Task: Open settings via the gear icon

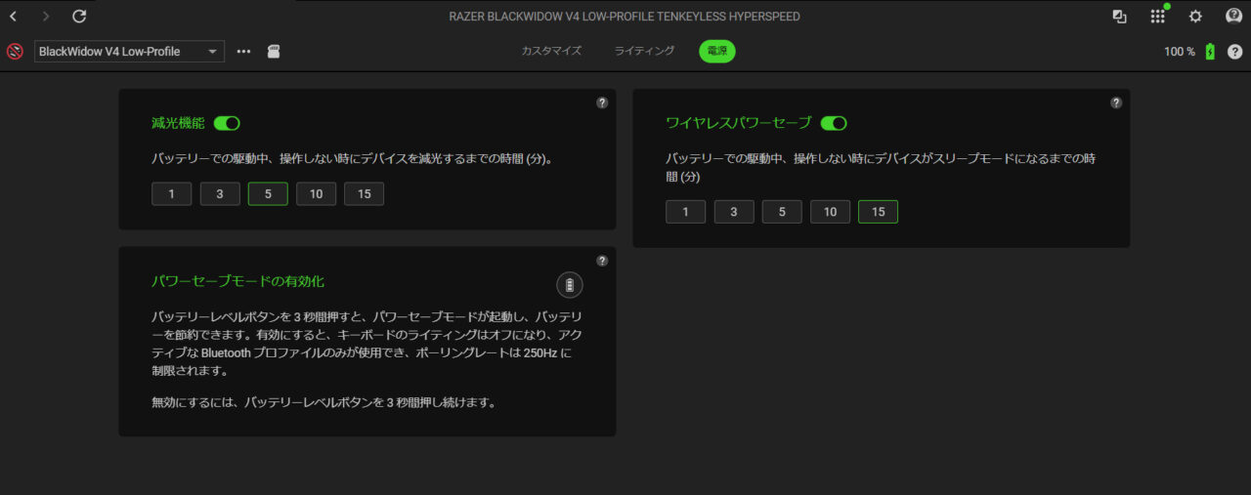Action: [1195, 17]
